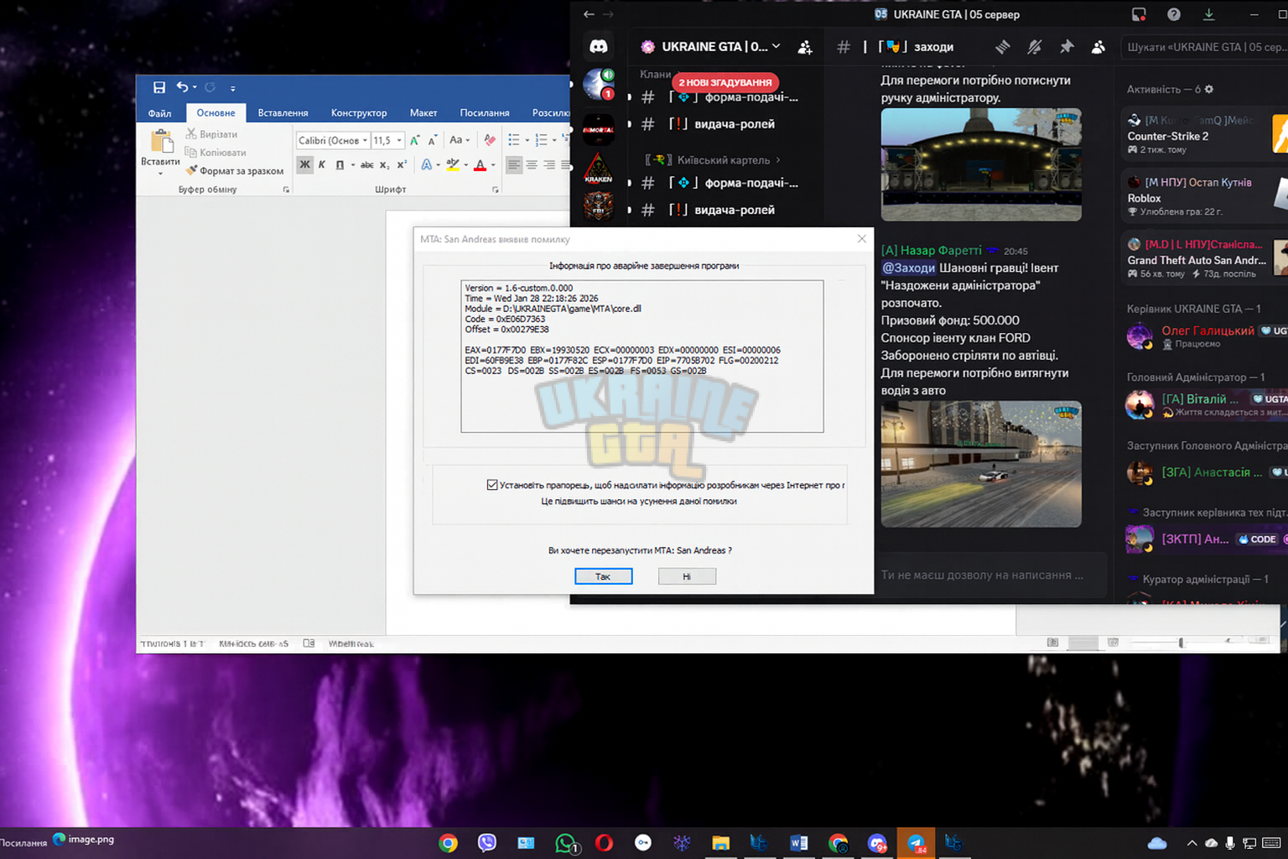This screenshot has height=859, width=1288.
Task: Adjust the Word zoom slider handle
Action: coord(1181,643)
